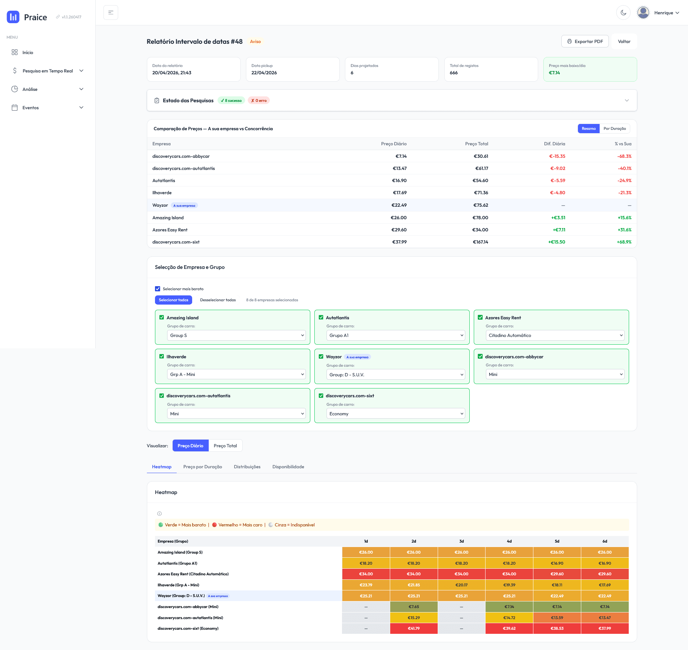
Task: Click the discoverycars.com-abbycar 2d €7.65 cell
Action: [414, 607]
